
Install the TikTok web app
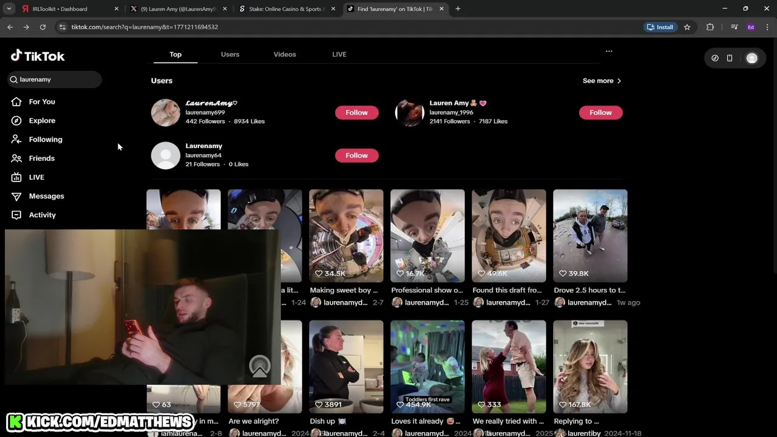click(x=660, y=27)
